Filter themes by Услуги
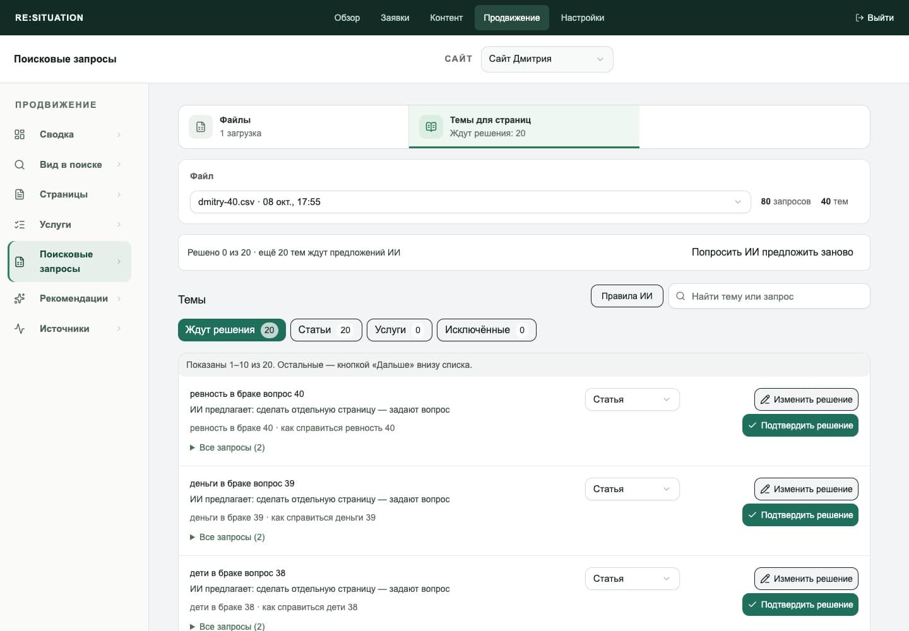The width and height of the screenshot is (909, 631). pos(400,330)
